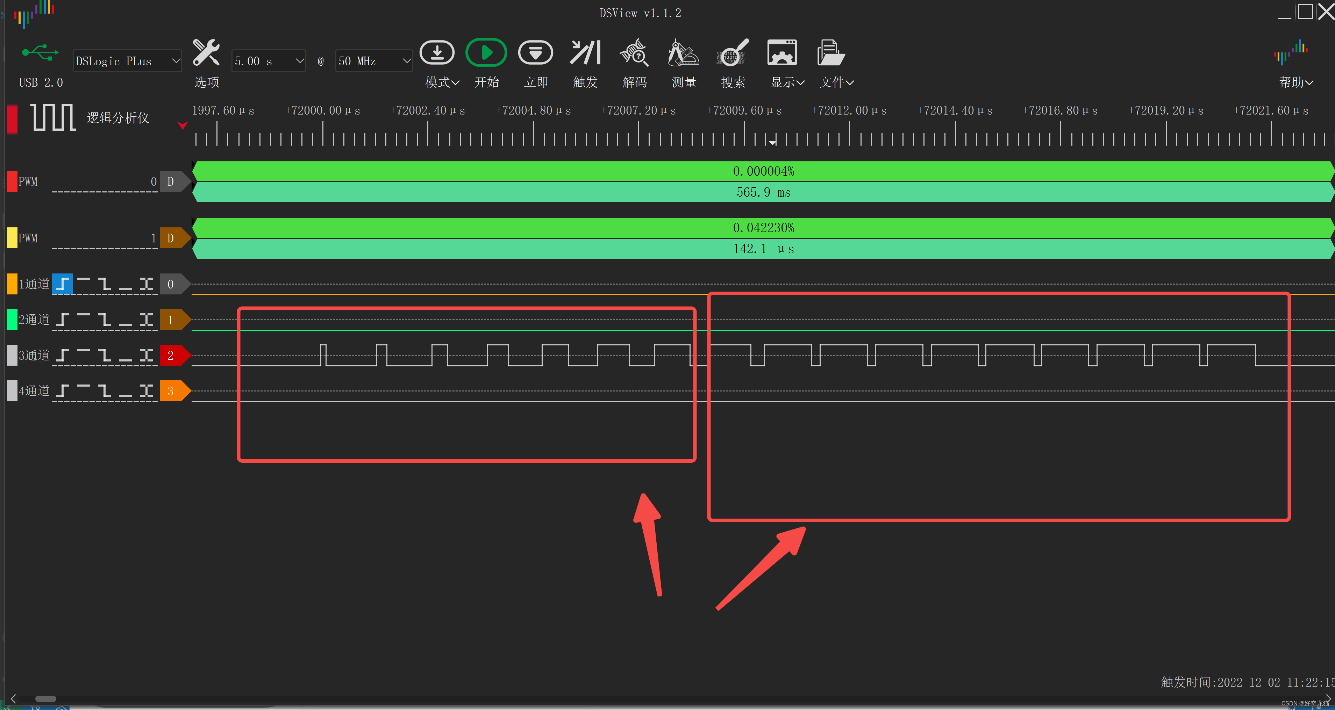Open the Help (帮助) menu
1335x710 pixels.
pos(1295,82)
